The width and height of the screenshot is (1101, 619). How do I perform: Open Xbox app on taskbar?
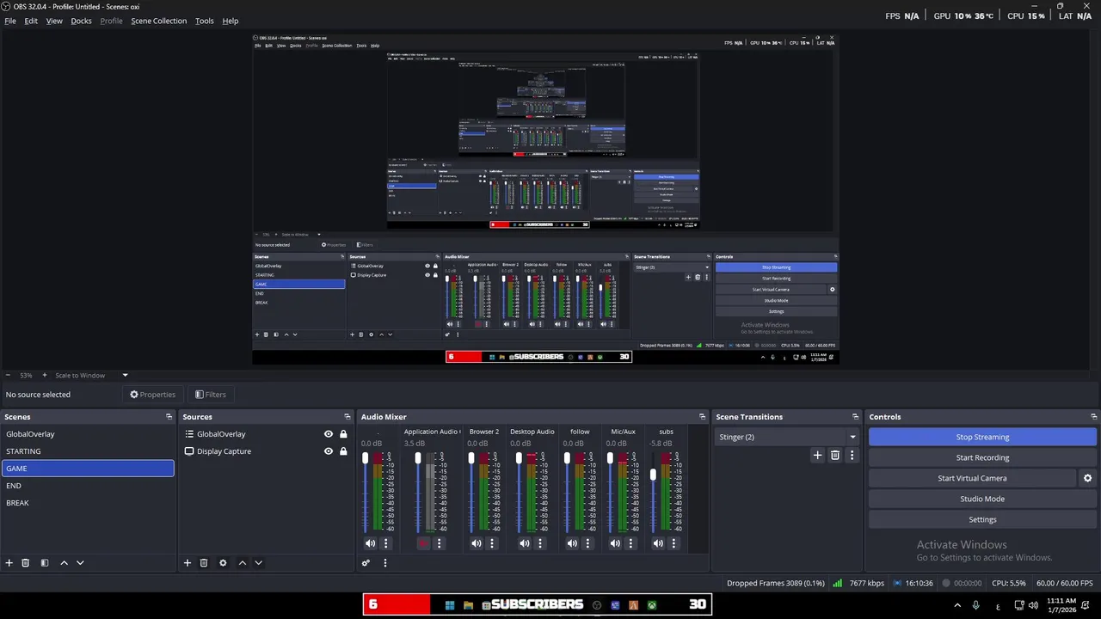[652, 605]
